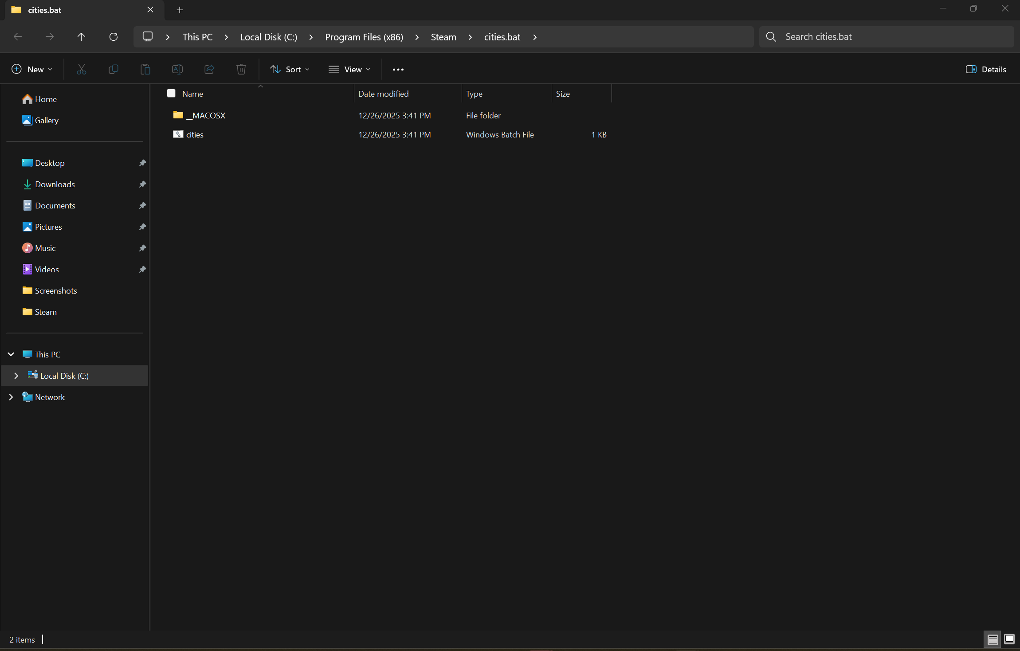
Task: Navigate to Program Files (x86) breadcrumb
Action: (x=364, y=37)
